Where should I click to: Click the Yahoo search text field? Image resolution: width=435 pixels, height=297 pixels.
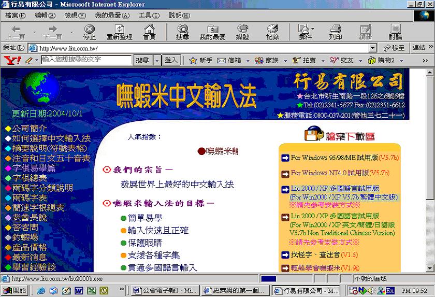86,60
